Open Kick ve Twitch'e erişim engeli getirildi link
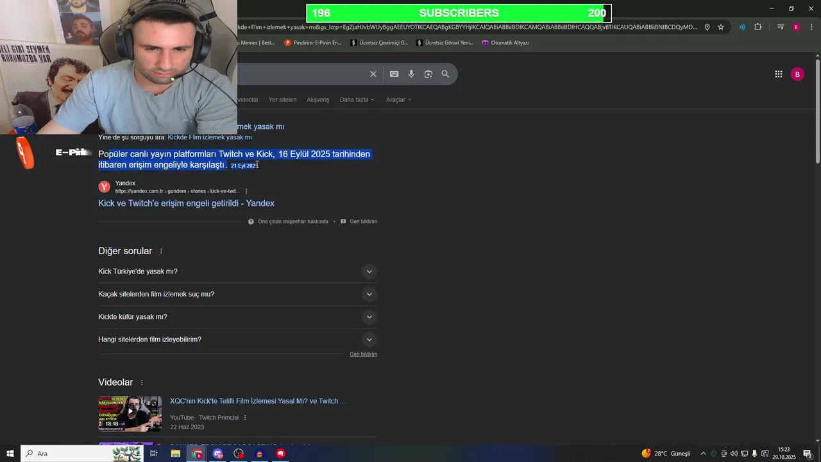The image size is (821, 462). tap(186, 203)
